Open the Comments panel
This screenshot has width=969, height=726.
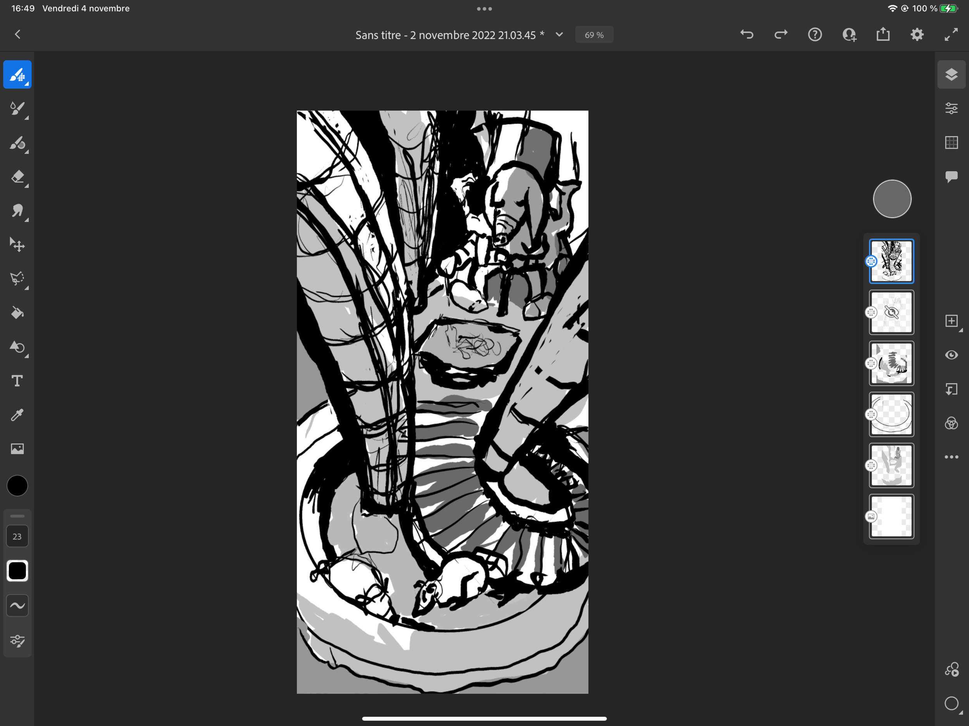(951, 177)
